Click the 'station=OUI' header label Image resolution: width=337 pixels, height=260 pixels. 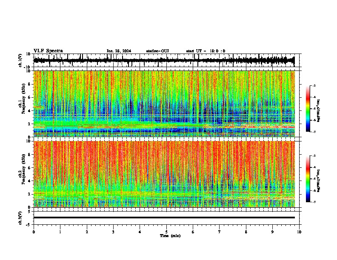(x=157, y=51)
